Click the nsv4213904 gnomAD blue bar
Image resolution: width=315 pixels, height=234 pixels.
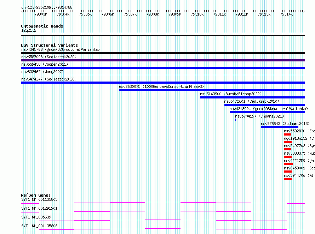[x=267, y=112]
